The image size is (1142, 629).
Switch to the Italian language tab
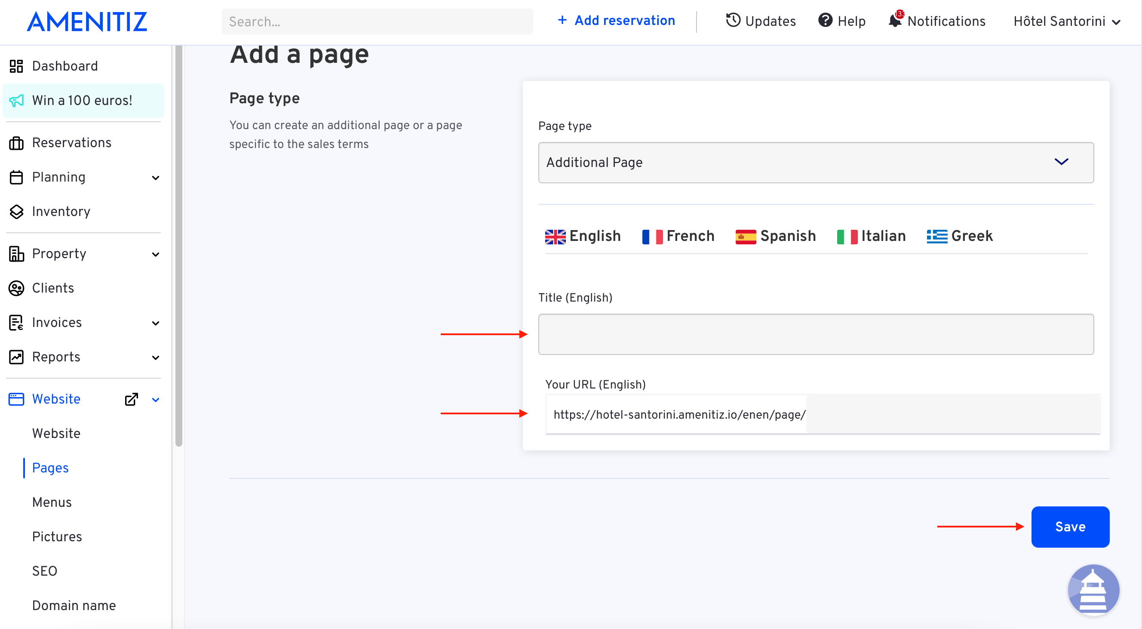click(871, 236)
